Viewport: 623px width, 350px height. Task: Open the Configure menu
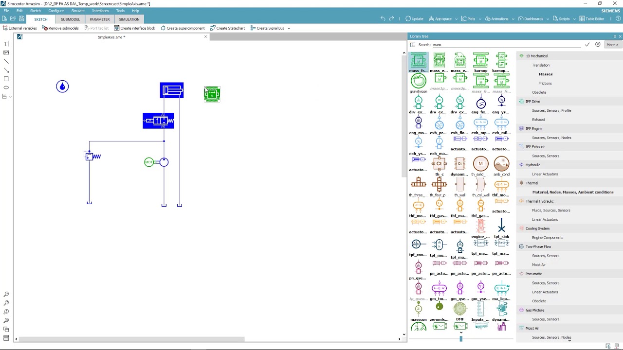click(x=56, y=11)
